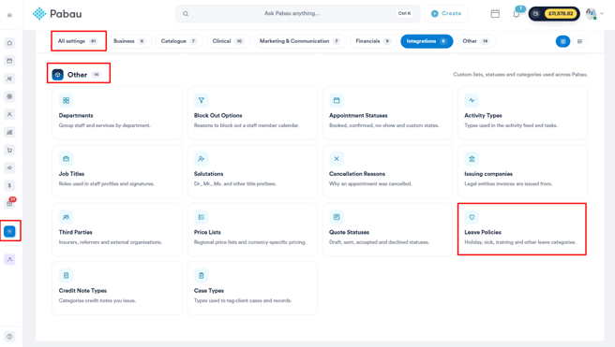Click the Salutations person icon
This screenshot has width=615, height=347.
[202, 159]
